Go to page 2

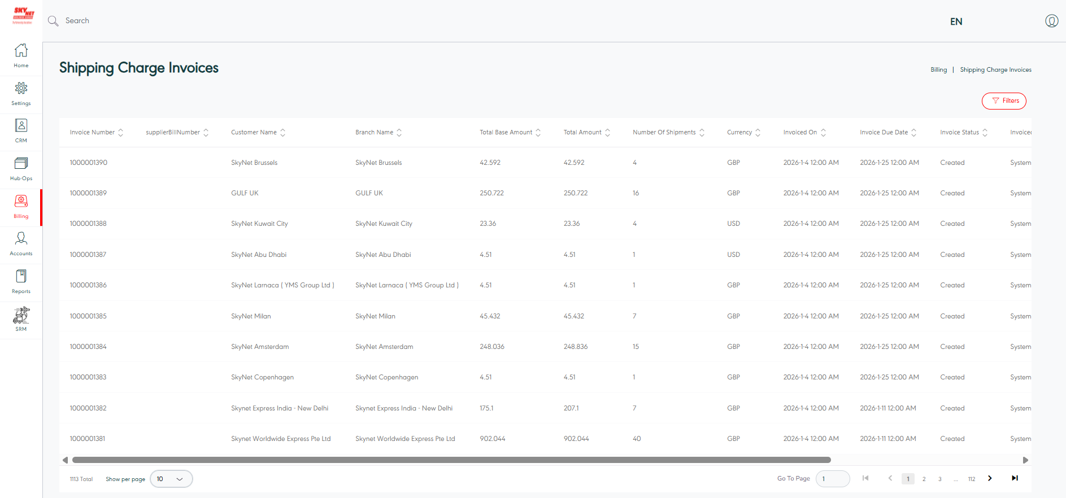pyautogui.click(x=924, y=479)
